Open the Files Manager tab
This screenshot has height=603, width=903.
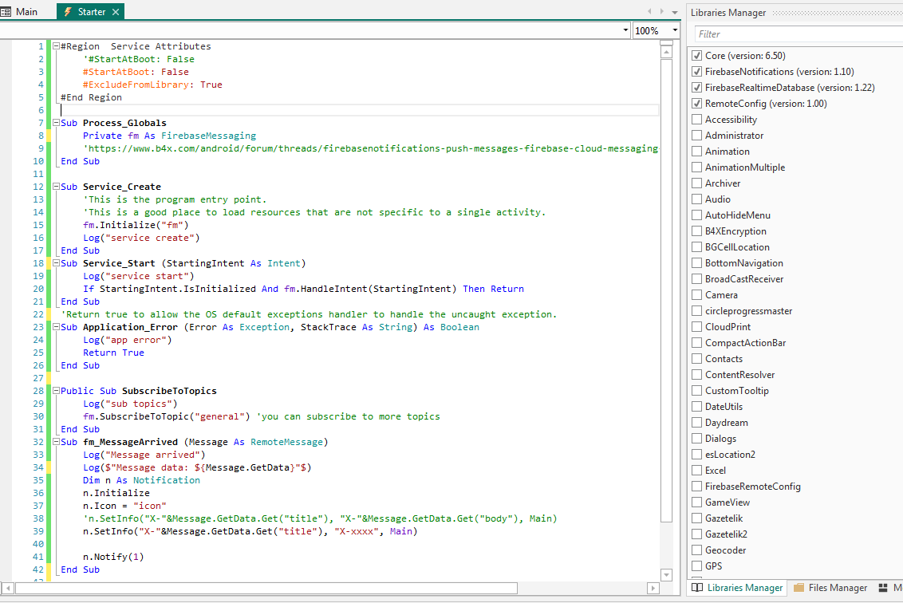837,588
